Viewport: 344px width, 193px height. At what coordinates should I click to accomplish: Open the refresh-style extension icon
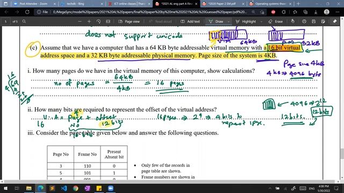click(x=284, y=12)
